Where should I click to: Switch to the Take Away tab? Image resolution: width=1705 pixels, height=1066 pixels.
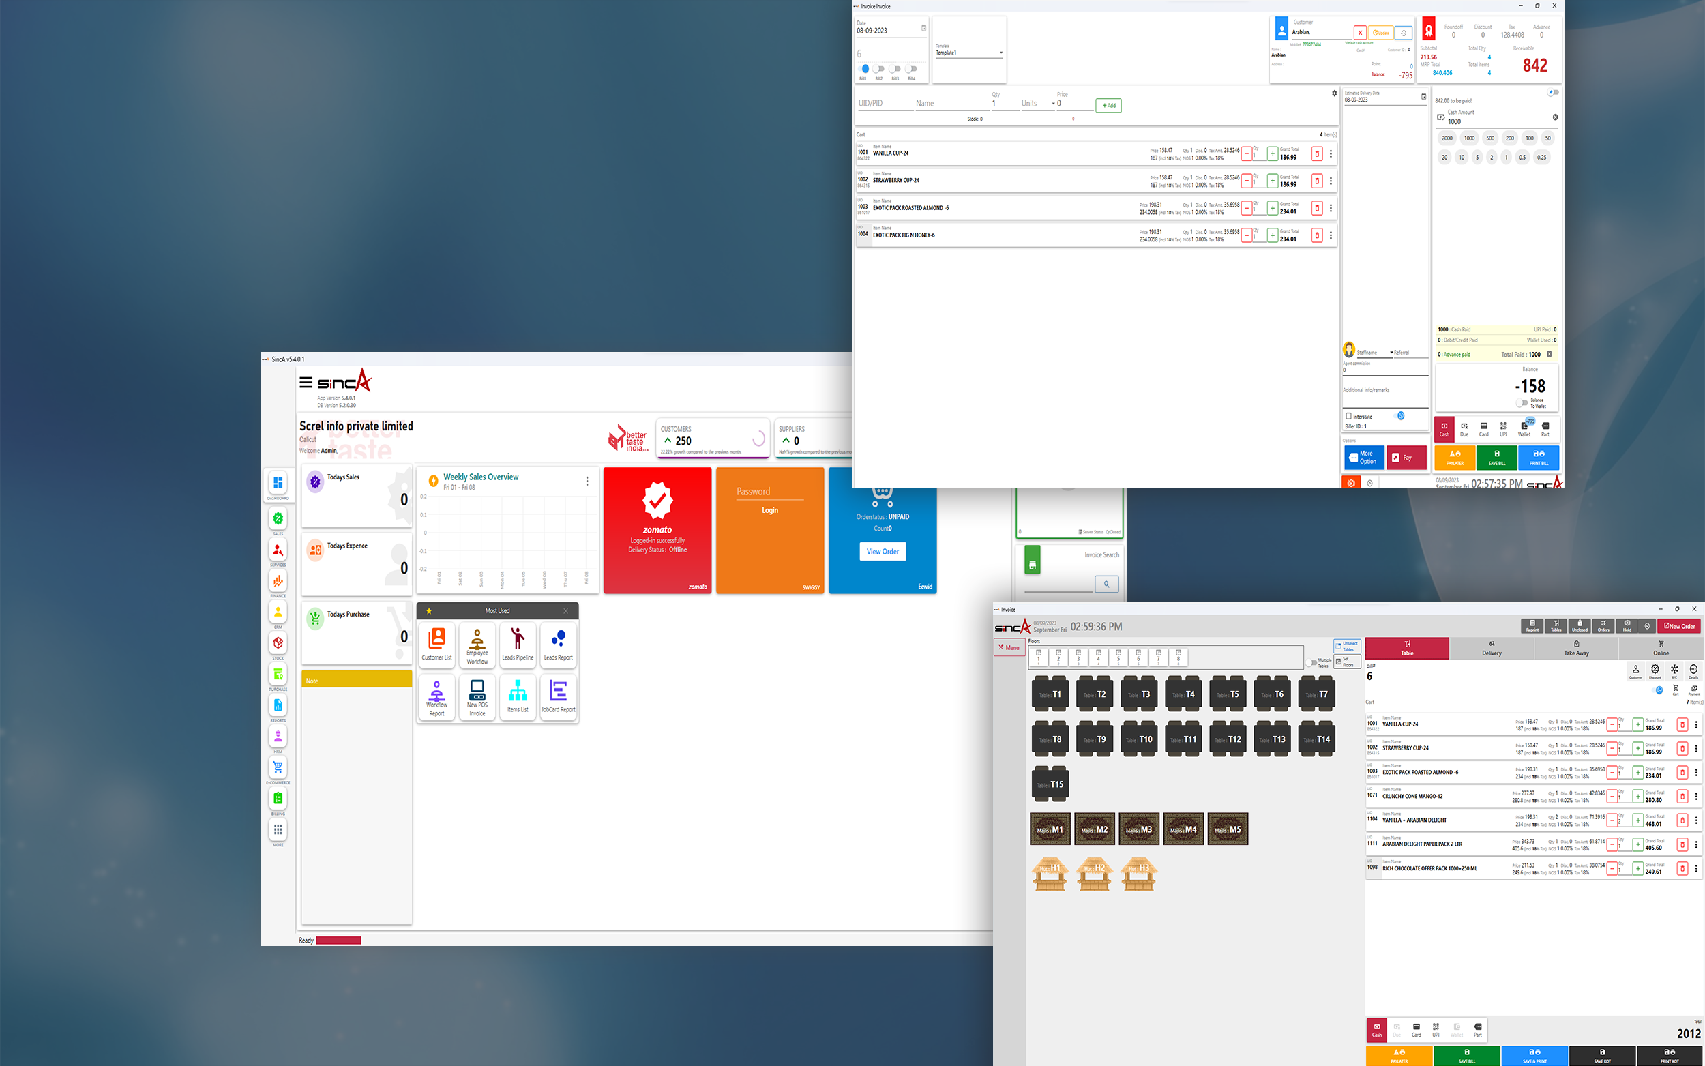pyautogui.click(x=1575, y=648)
